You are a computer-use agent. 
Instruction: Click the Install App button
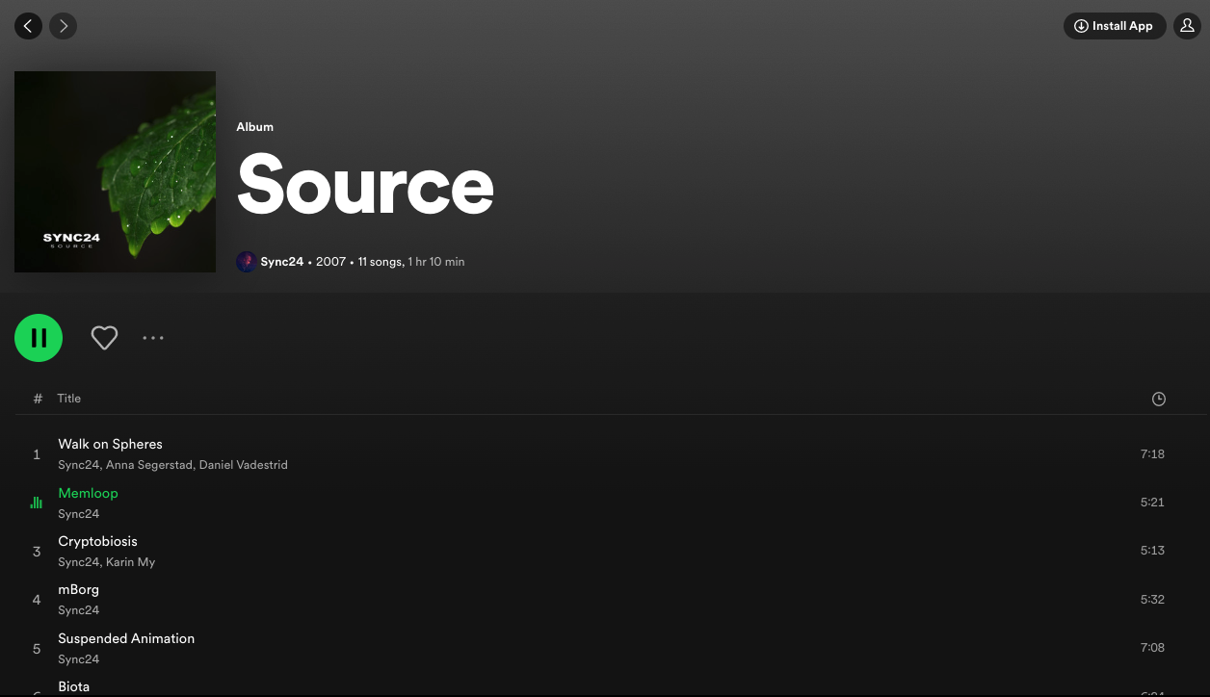[1115, 26]
